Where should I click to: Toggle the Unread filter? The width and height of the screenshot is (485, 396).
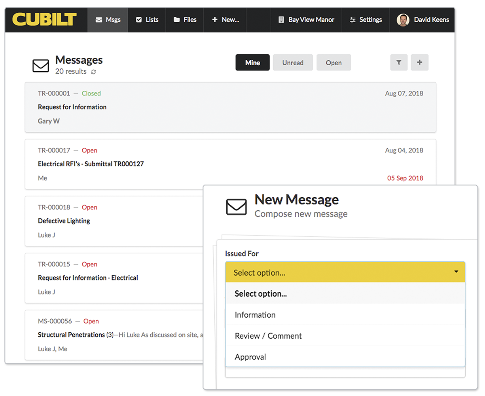293,62
